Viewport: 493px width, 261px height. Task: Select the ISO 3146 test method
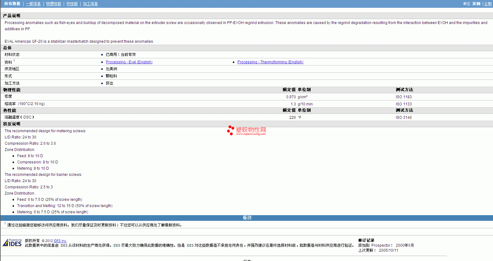pos(404,118)
